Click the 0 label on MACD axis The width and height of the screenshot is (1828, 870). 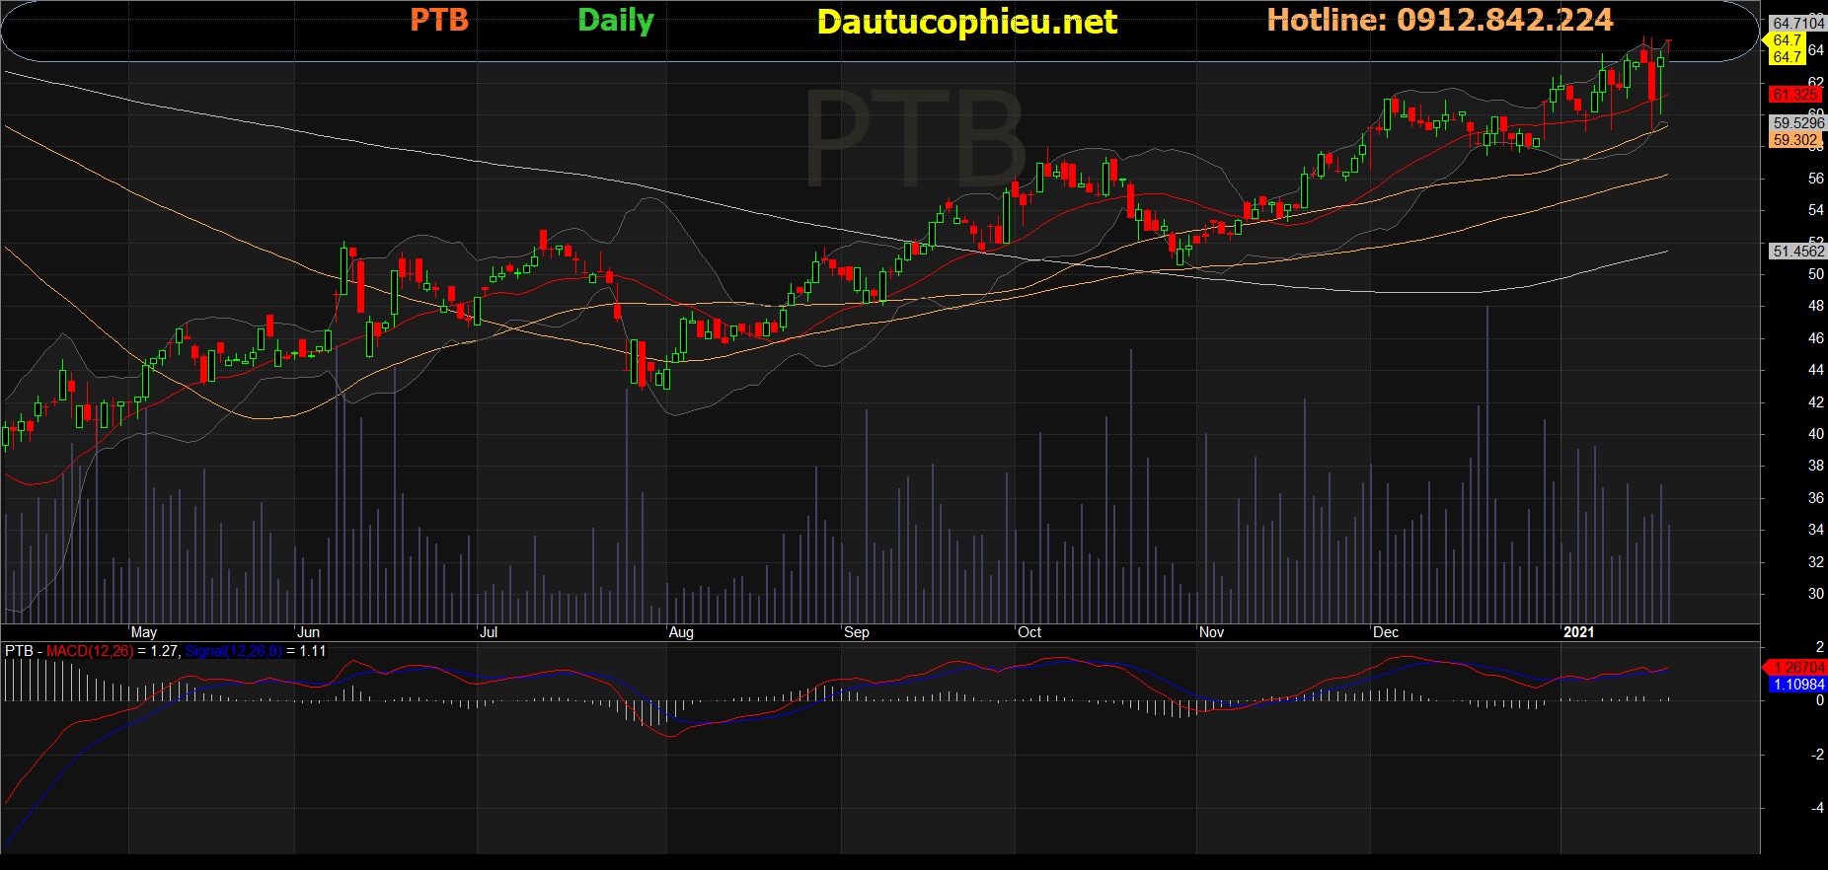pos(1820,700)
